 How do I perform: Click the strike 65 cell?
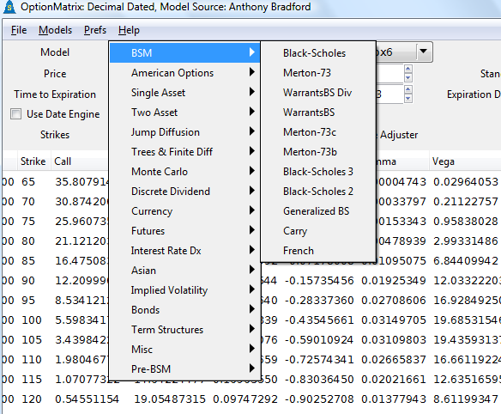[x=28, y=182]
